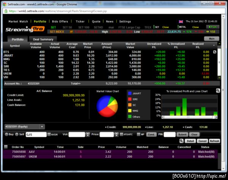
Task: Select the SET 100 index tab
Action: pyautogui.click(x=84, y=27)
